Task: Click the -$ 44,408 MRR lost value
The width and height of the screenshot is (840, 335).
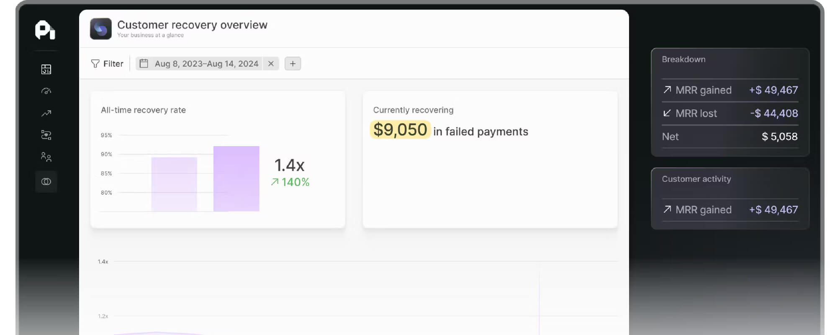Action: click(774, 113)
